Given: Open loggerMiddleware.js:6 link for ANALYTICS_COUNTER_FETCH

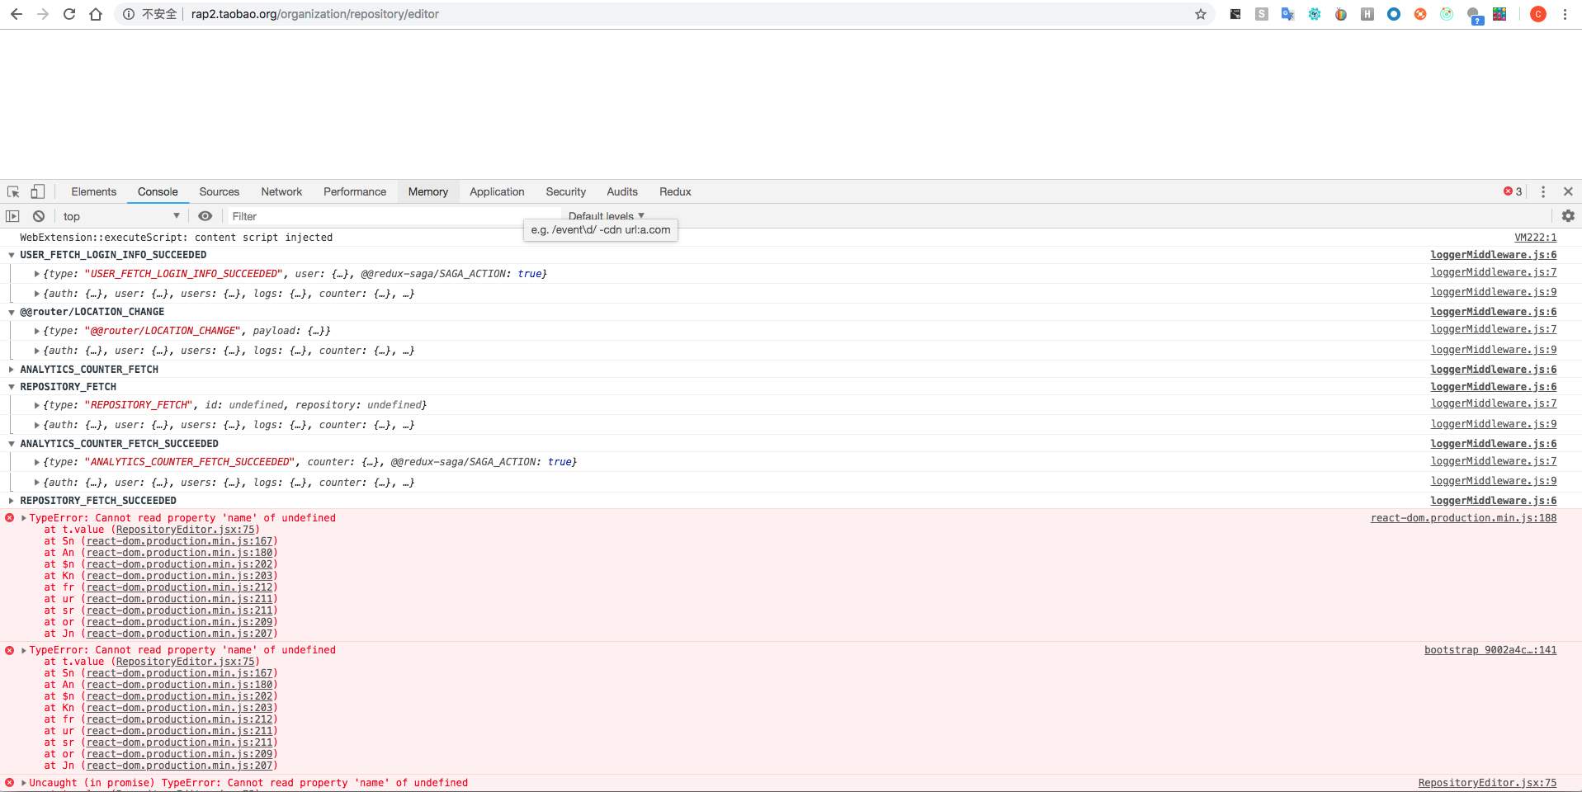Looking at the screenshot, I should (1494, 370).
